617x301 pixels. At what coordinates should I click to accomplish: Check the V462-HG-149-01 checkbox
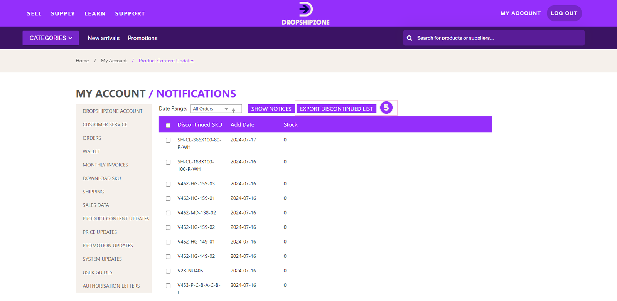point(168,242)
